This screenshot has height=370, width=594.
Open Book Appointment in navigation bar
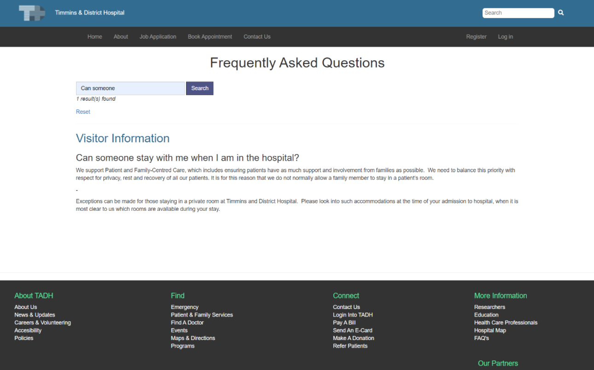pos(210,37)
